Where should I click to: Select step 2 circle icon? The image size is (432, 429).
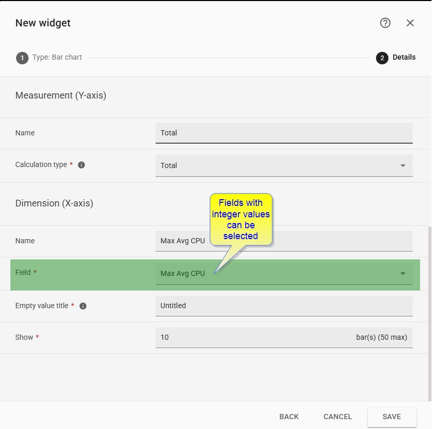pos(382,58)
